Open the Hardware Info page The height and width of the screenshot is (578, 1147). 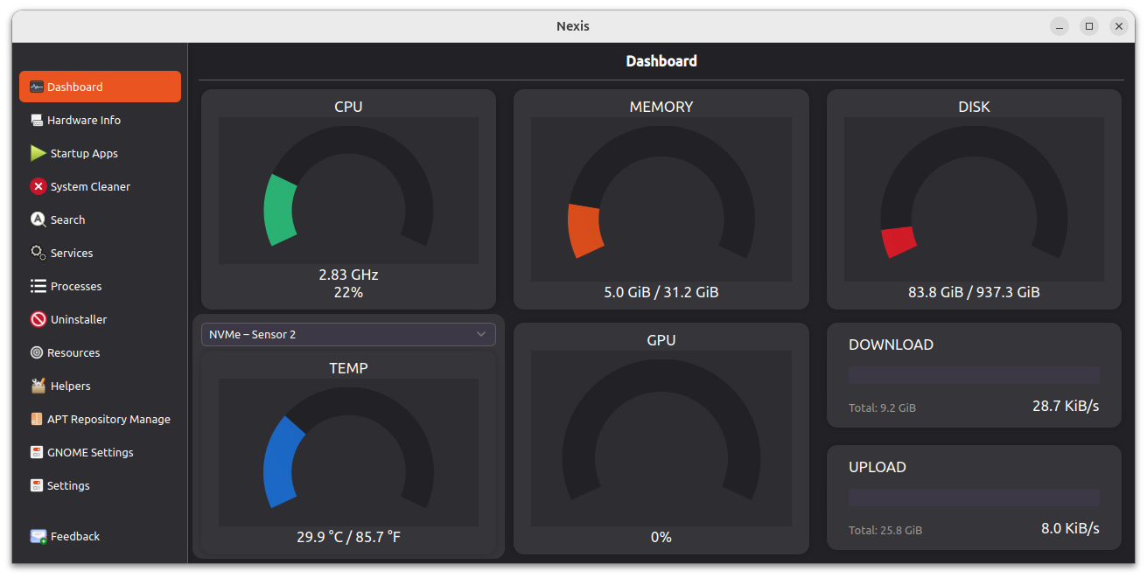(100, 120)
